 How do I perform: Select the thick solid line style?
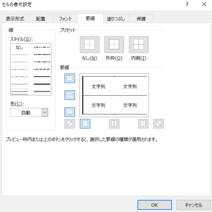pos(42,84)
